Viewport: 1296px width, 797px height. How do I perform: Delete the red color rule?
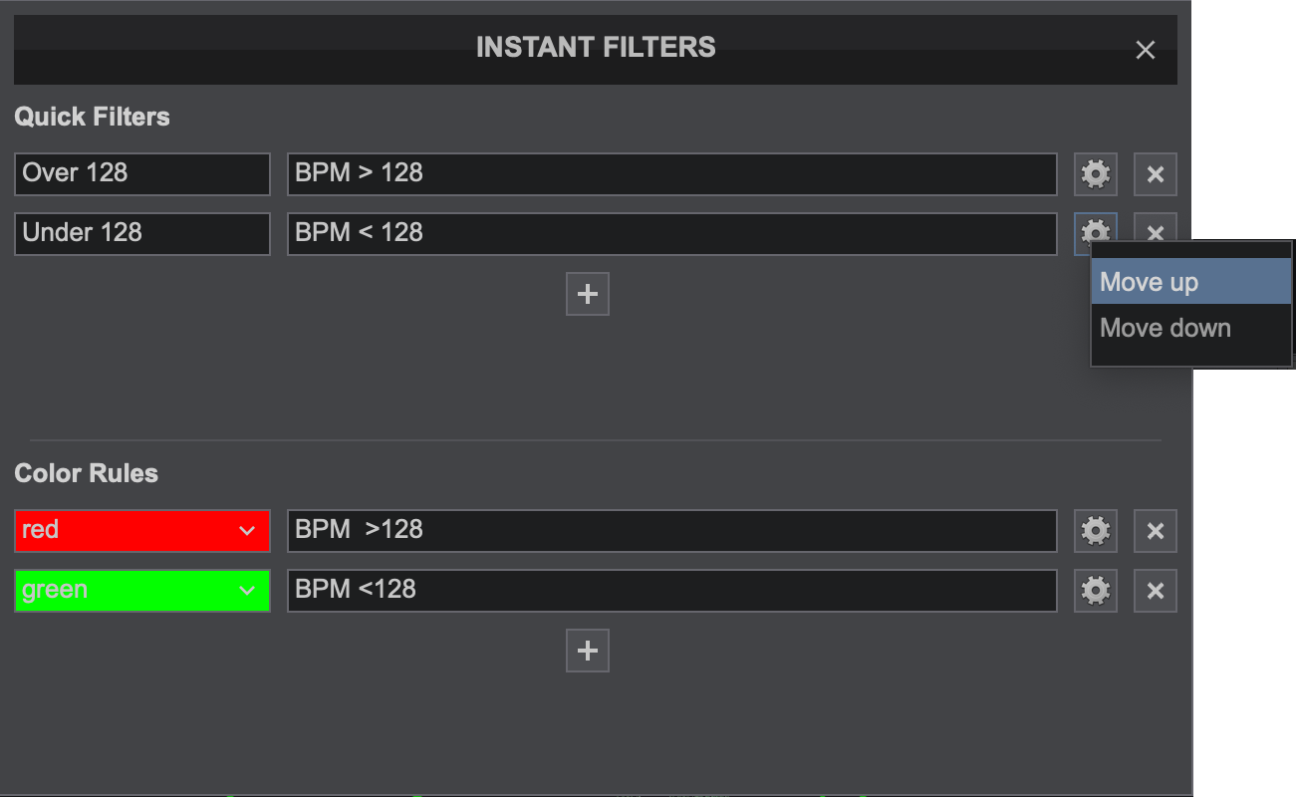tap(1155, 531)
